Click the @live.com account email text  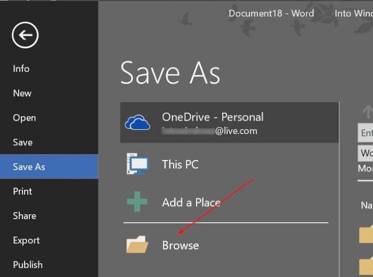pos(236,131)
